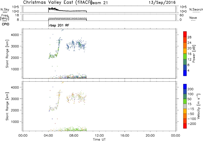Click the 'Freq. [MHz]' axis label
This screenshot has height=141, width=203.
tap(5, 17)
